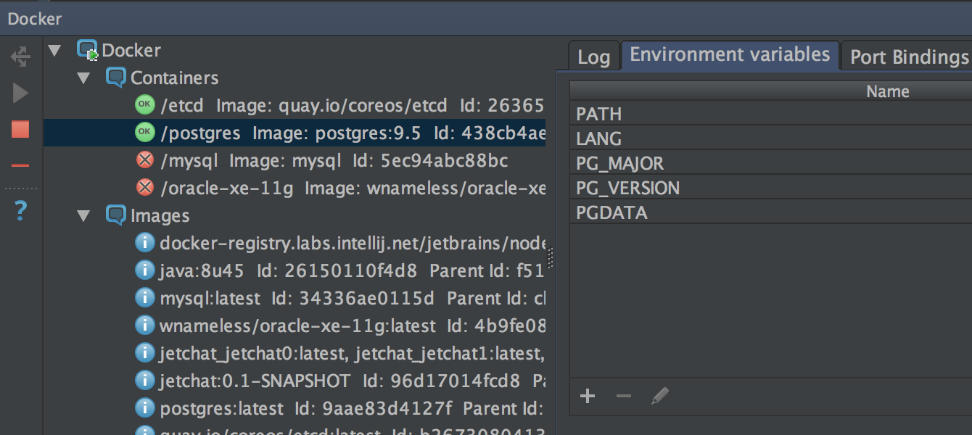Remove variable using minus icon below table
The width and height of the screenshot is (972, 435).
click(x=623, y=396)
